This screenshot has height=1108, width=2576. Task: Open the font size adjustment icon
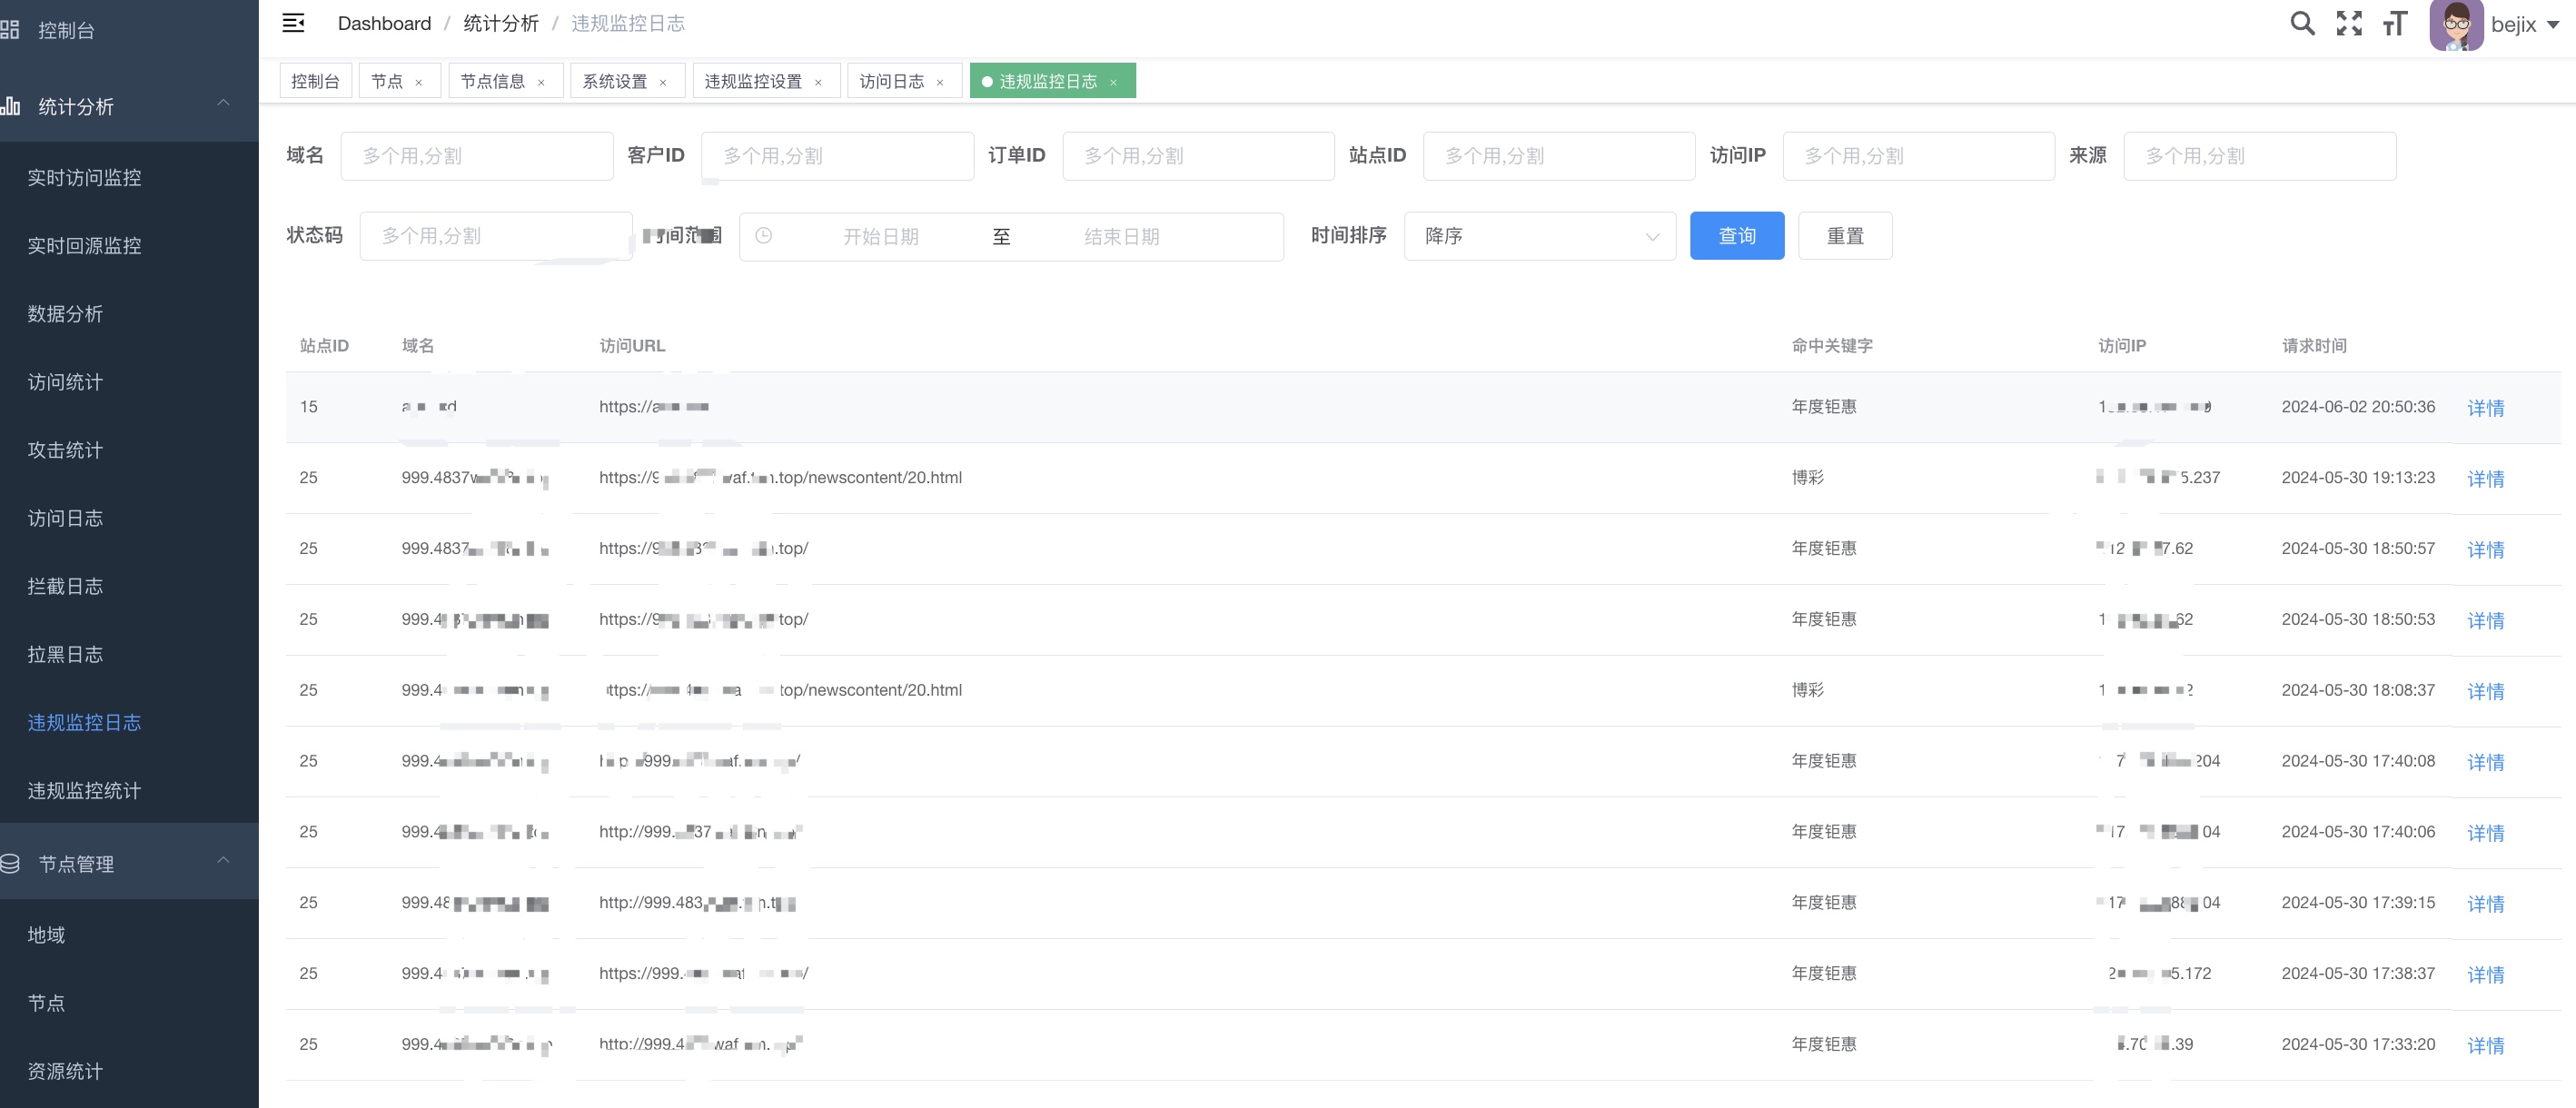pos(2394,23)
